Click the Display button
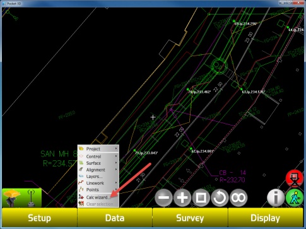The height and width of the screenshot is (229, 306). (266, 218)
